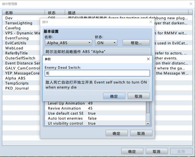Select the Revive Animation parameter row
Screen dimensions: 195x157
(x=95, y=108)
